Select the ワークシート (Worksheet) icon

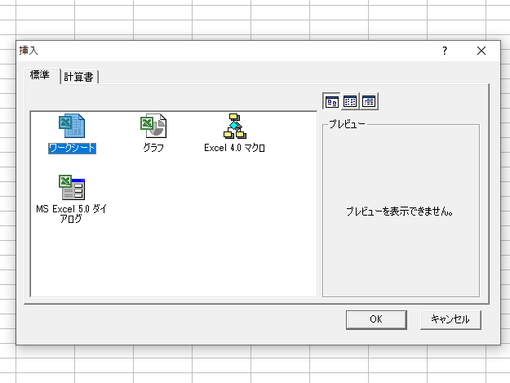point(72,126)
